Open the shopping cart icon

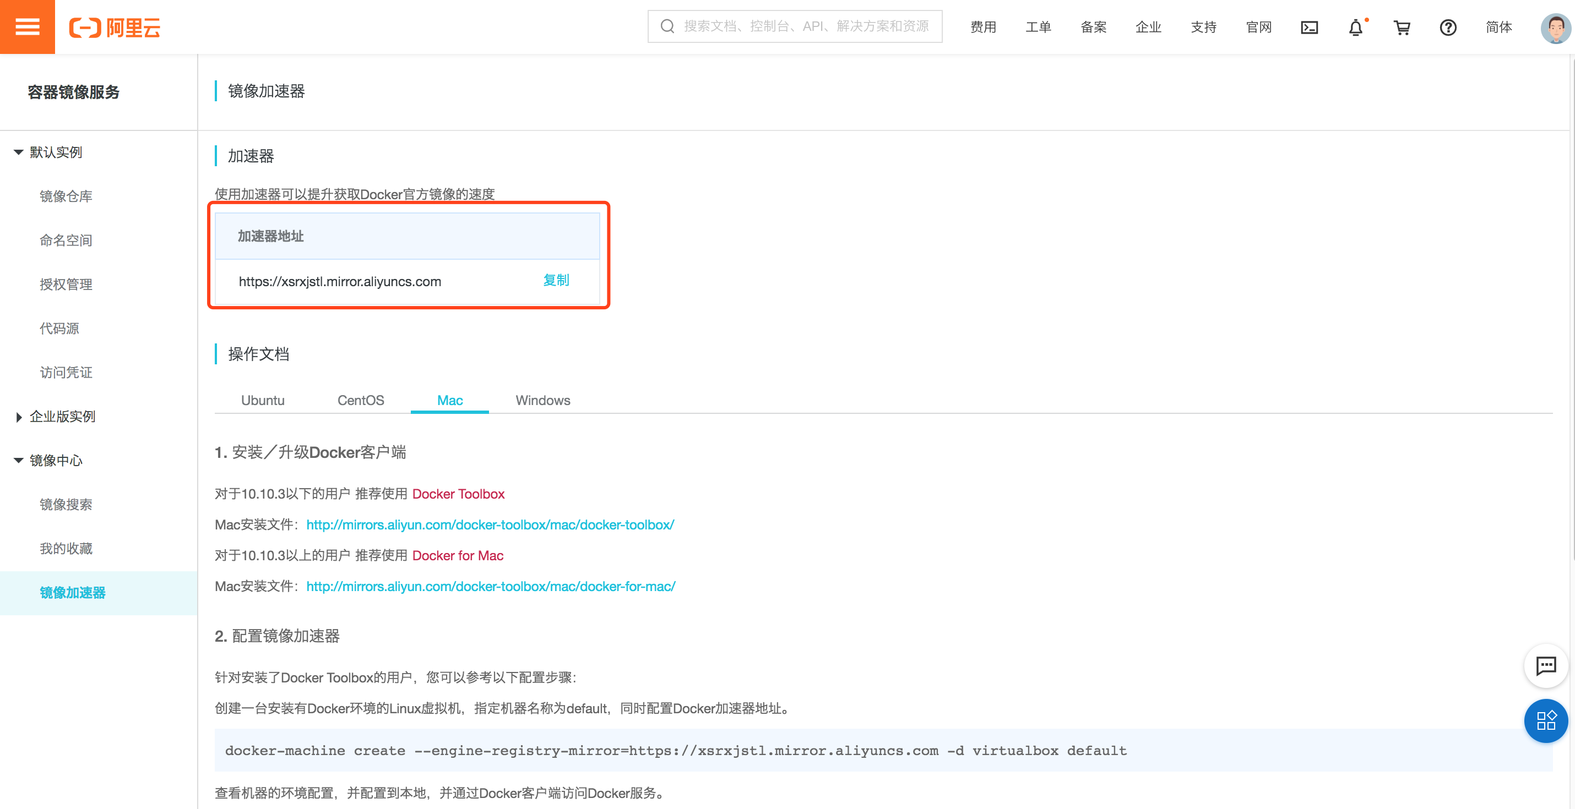point(1402,28)
